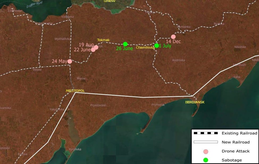Viewport: 259px width, 164px height.
Task: Click the Pryazovske label
Action: coord(98,105)
